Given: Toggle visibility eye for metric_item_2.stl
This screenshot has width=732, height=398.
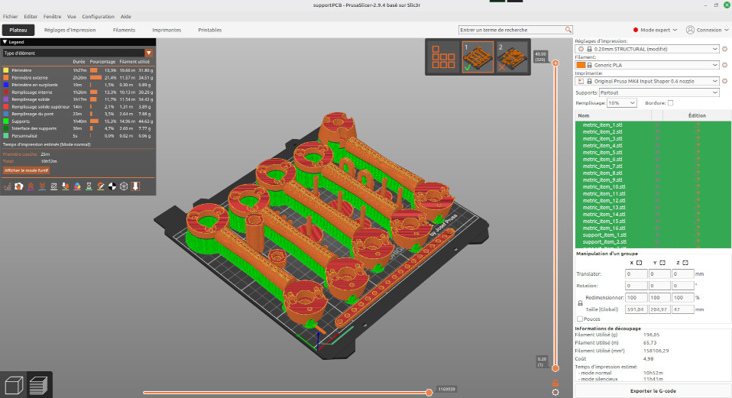Looking at the screenshot, I should (657, 131).
